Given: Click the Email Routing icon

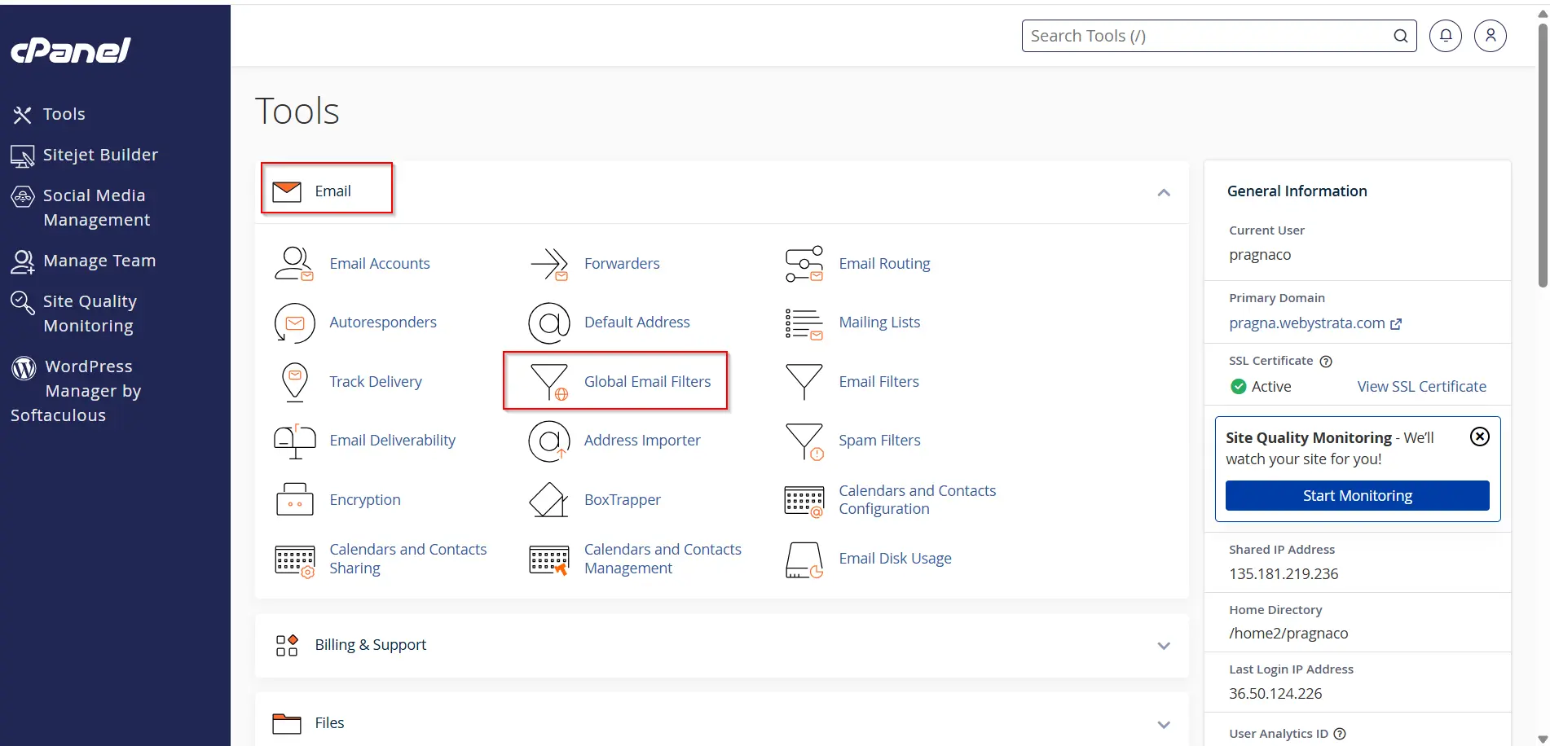Looking at the screenshot, I should [804, 264].
